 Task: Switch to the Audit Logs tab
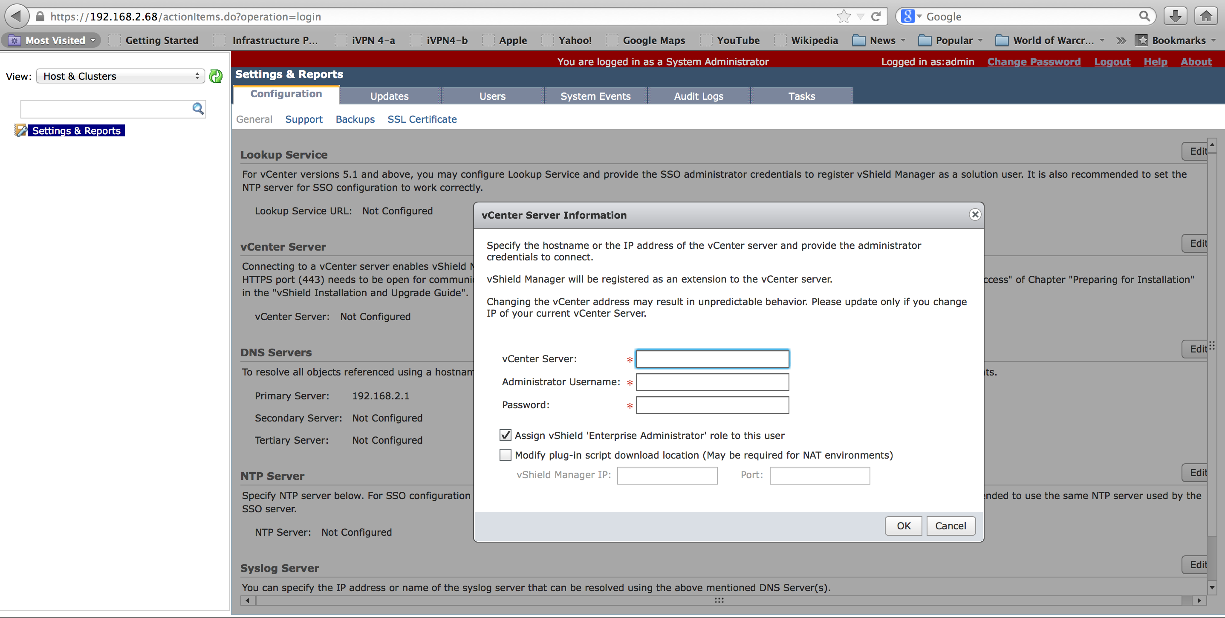pos(698,96)
